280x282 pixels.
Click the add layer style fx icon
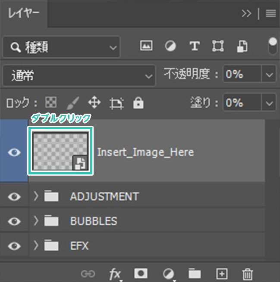pos(115,274)
